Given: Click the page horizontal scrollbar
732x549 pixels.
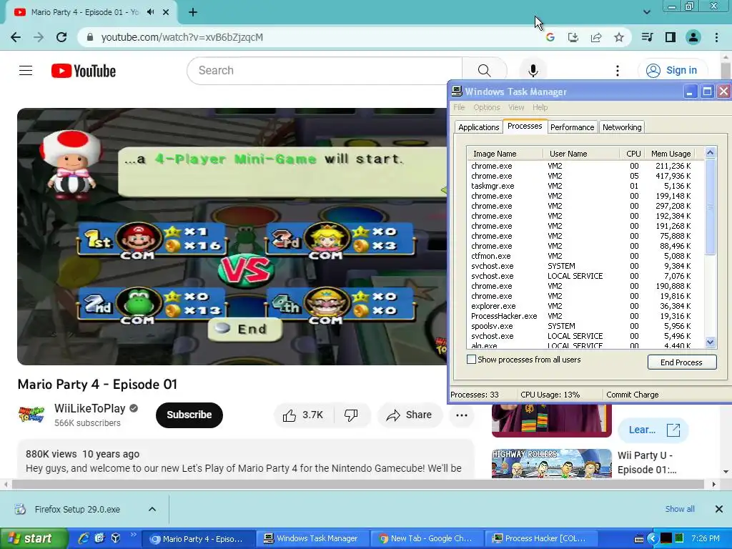Looking at the screenshot, I should (357, 485).
